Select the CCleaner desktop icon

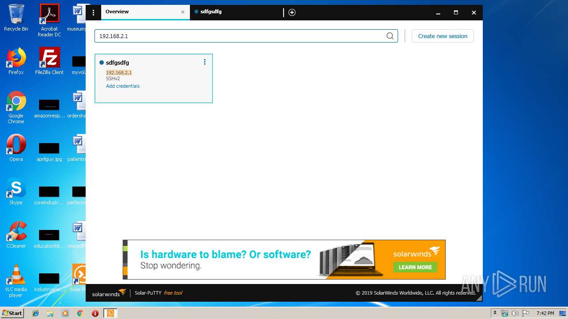16,235
